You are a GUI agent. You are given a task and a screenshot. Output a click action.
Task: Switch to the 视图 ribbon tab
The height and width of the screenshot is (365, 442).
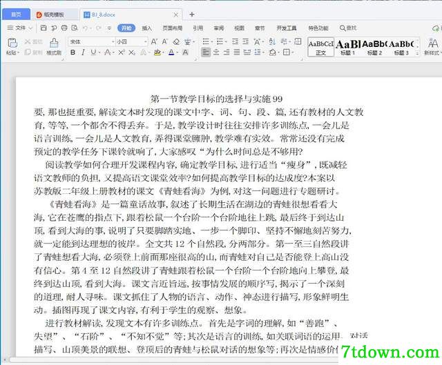pyautogui.click(x=240, y=28)
